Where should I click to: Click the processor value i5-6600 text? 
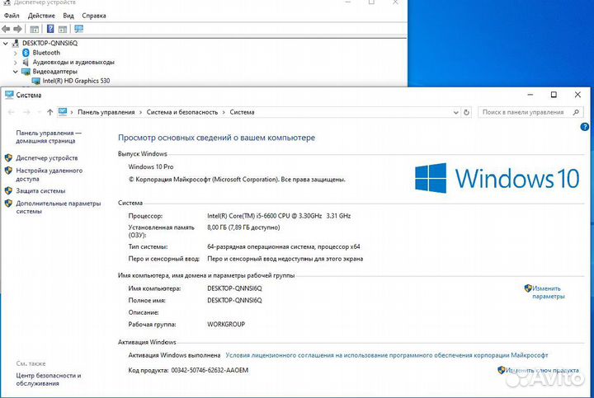(279, 216)
